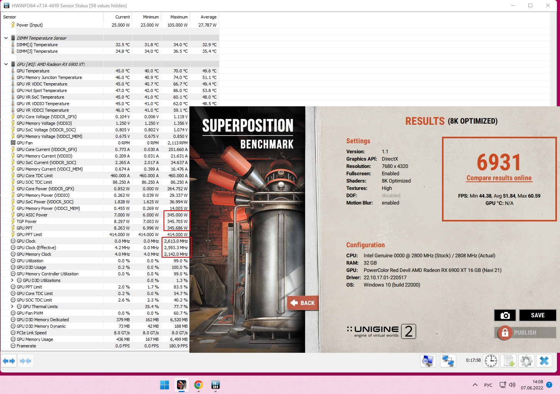The width and height of the screenshot is (560, 394).
Task: Select the GPU Memory Junction Temperature row
Action: pos(110,77)
